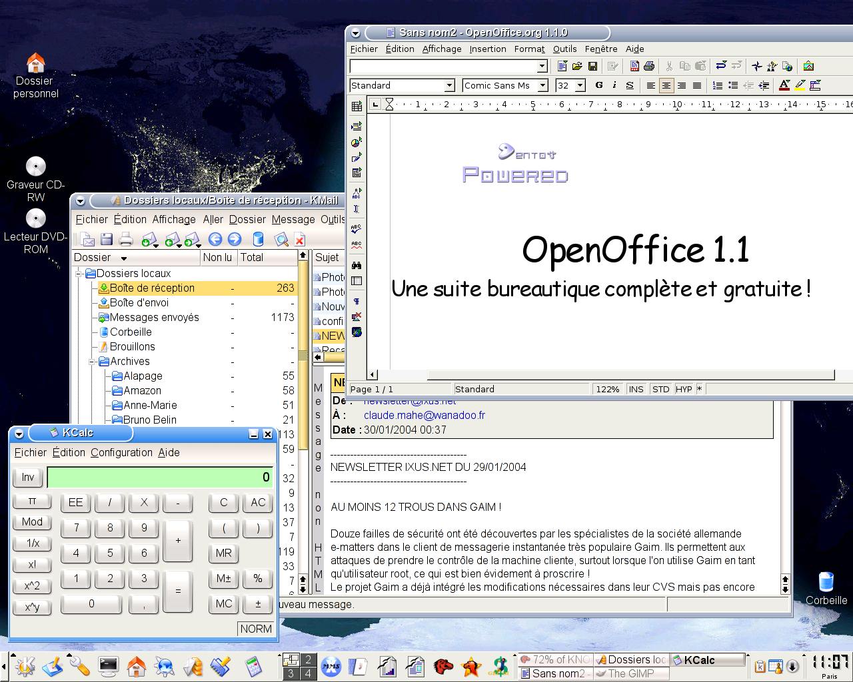Toggle underline in OpenOffice toolbar
The height and width of the screenshot is (682, 853).
tap(629, 85)
